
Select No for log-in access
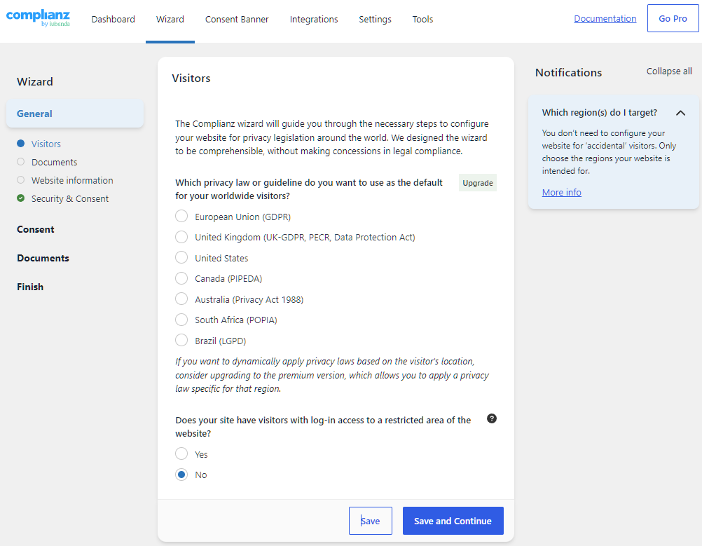181,475
